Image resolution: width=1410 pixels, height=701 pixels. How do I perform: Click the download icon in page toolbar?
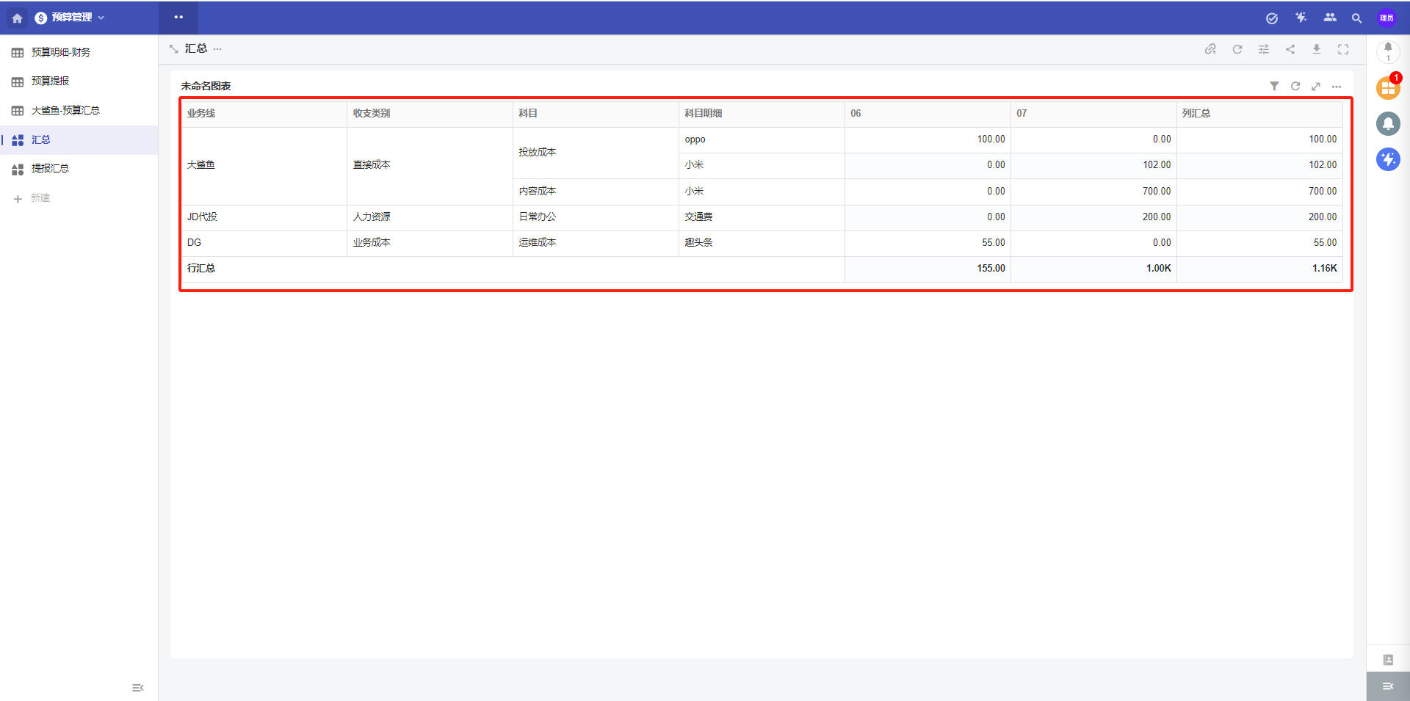coord(1317,49)
